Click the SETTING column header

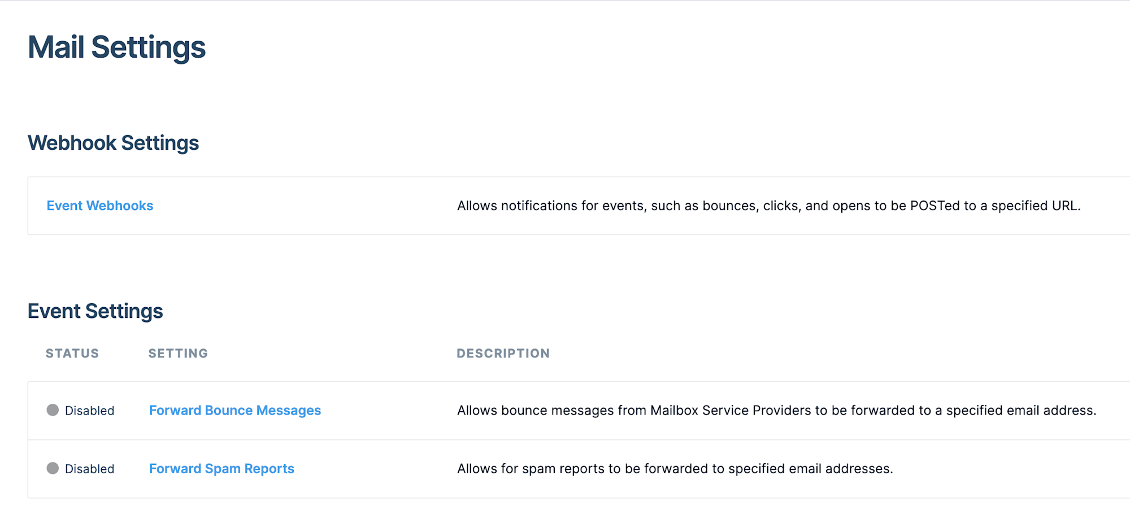click(178, 354)
